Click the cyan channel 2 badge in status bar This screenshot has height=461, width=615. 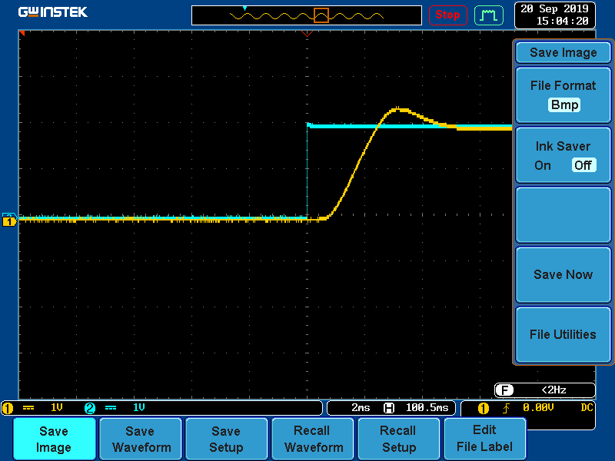point(90,408)
